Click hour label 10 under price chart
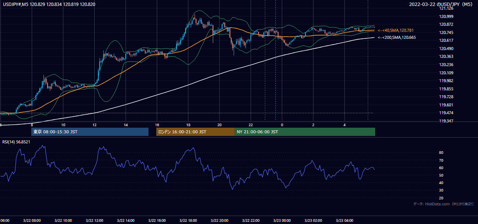 (63, 125)
